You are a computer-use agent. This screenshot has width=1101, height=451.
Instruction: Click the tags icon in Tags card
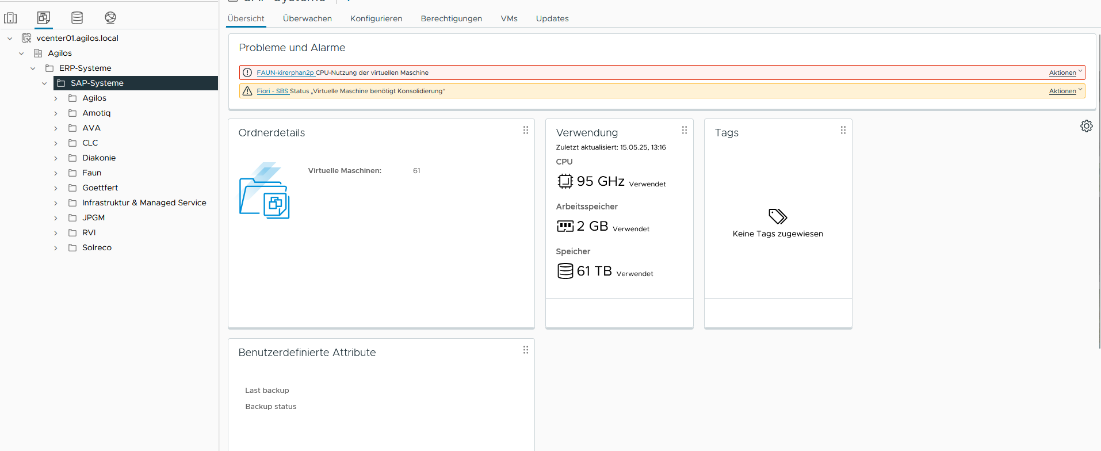coord(778,216)
